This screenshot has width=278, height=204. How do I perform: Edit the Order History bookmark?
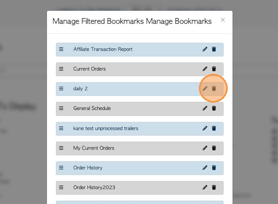(205, 168)
